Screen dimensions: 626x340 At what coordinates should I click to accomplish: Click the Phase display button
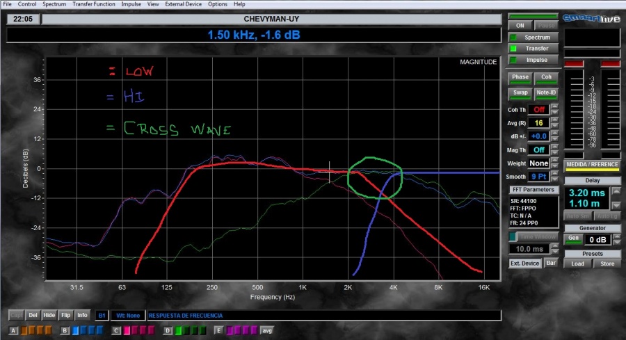[x=520, y=77]
